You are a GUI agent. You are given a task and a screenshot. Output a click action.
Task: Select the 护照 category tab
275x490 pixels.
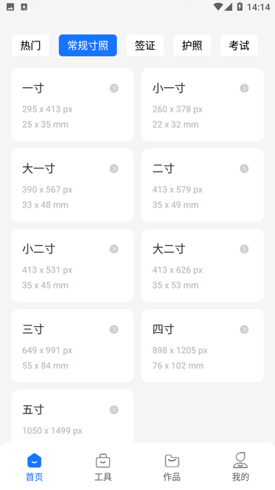pyautogui.click(x=192, y=46)
